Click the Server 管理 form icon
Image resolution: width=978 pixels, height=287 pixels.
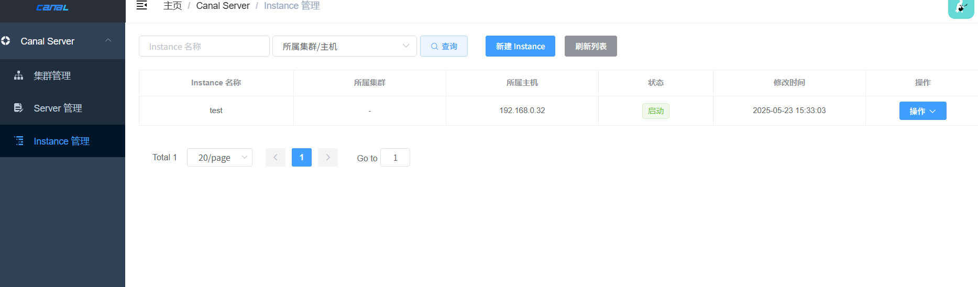tap(19, 108)
